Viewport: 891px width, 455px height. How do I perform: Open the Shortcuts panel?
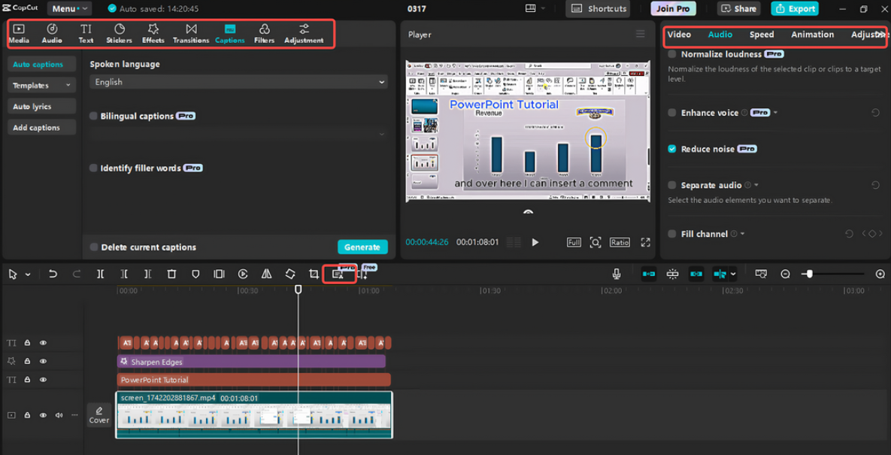pyautogui.click(x=599, y=8)
